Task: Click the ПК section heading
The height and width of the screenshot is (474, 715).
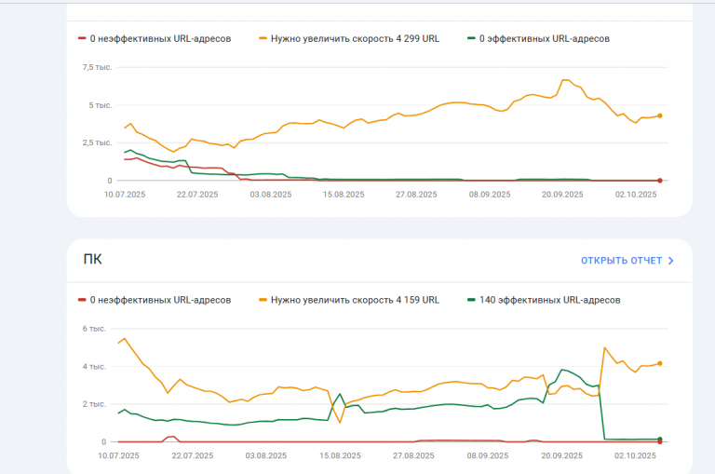Action: (92, 259)
